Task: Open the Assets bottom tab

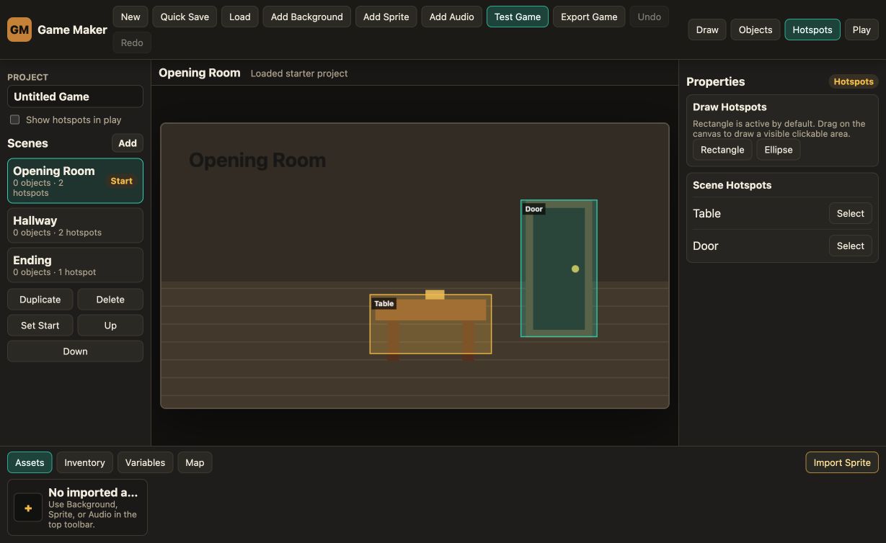Action: tap(30, 462)
